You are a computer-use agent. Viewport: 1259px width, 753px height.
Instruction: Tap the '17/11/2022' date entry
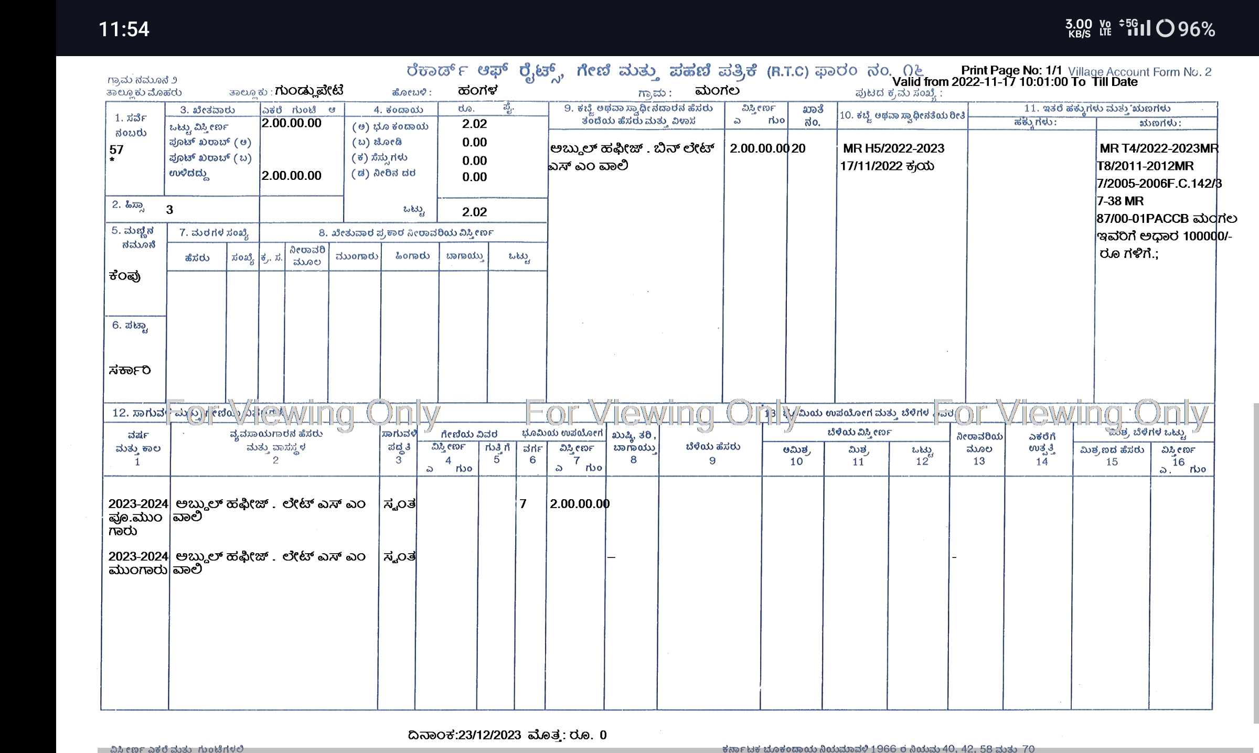[x=871, y=166]
